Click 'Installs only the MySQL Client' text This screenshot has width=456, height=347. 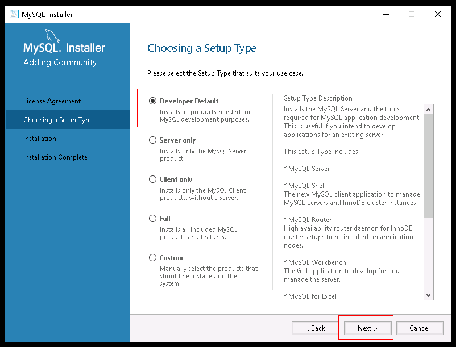[203, 194]
